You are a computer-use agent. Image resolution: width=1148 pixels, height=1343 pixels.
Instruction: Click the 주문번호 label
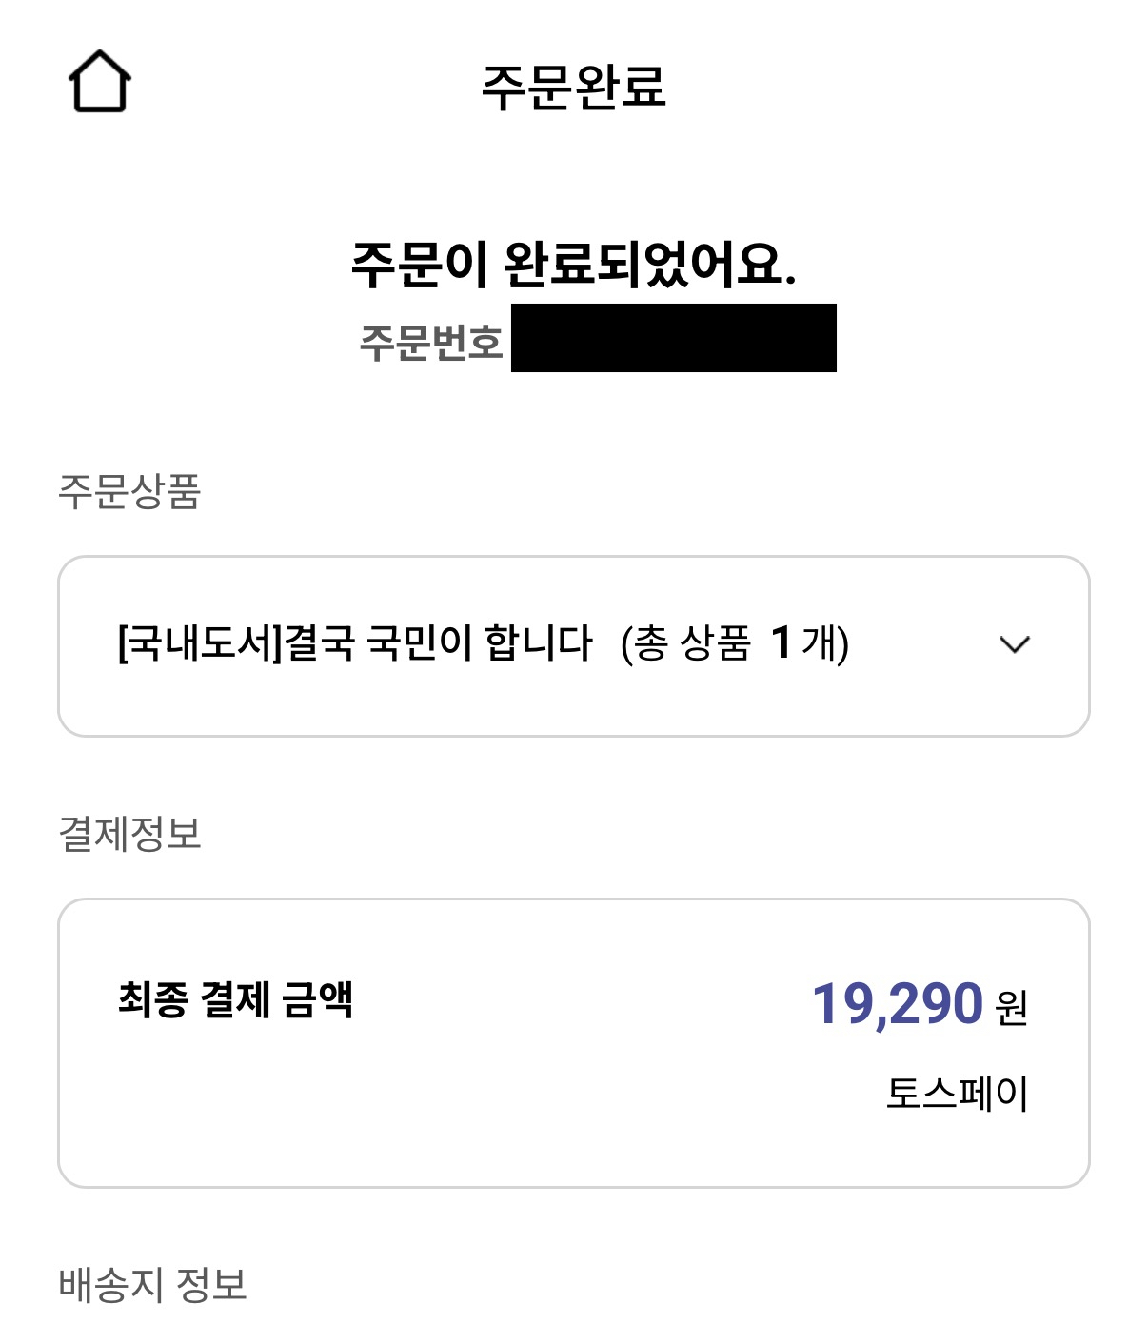(430, 342)
